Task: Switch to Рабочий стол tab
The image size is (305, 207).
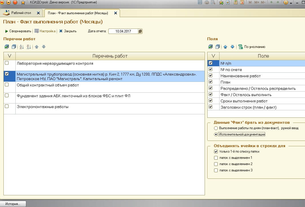Action: 22,13
